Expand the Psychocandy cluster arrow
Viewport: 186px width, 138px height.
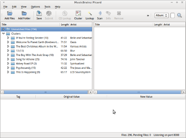pyautogui.click(x=8, y=68)
